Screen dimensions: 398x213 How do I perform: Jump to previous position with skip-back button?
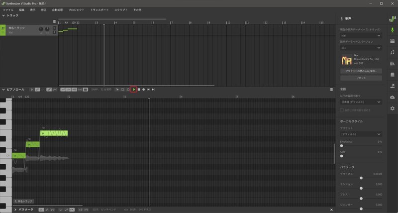click(x=148, y=90)
